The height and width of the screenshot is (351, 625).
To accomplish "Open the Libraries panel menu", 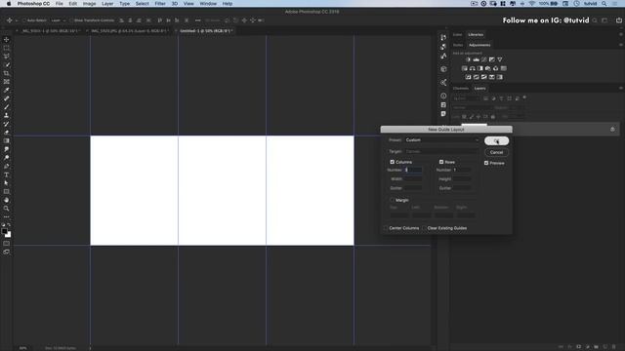I will (x=621, y=35).
